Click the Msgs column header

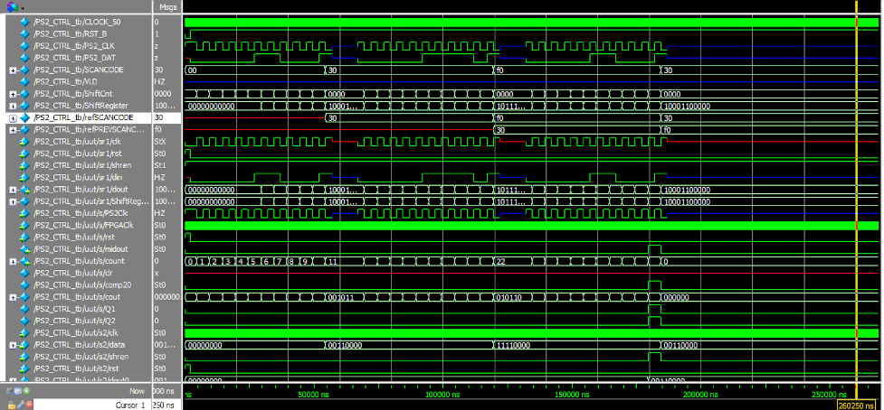tap(166, 6)
